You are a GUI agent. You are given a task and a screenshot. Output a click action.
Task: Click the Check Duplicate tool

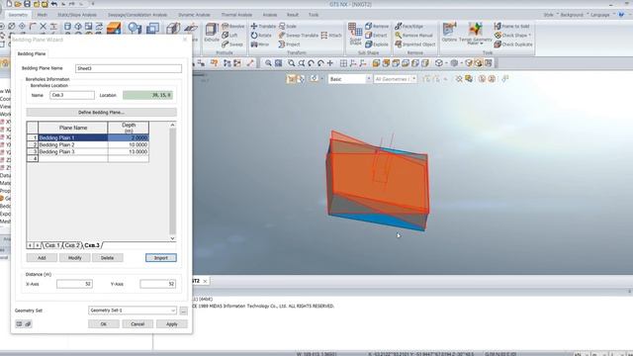(x=513, y=44)
